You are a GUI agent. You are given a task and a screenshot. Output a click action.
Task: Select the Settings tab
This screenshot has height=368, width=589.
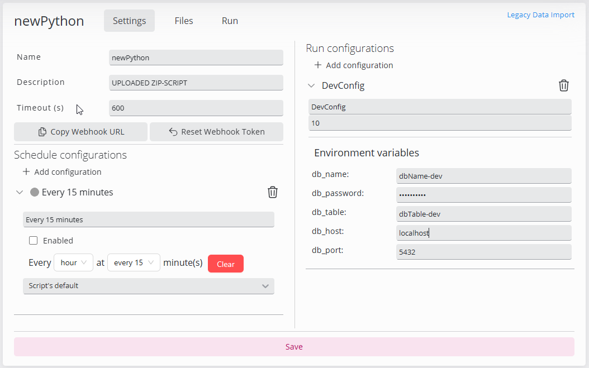point(129,21)
